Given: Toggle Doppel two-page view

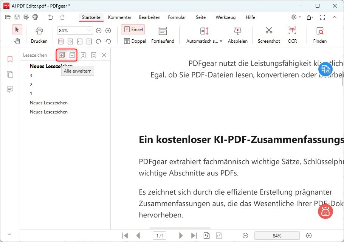Looking at the screenshot, I should coord(135,41).
